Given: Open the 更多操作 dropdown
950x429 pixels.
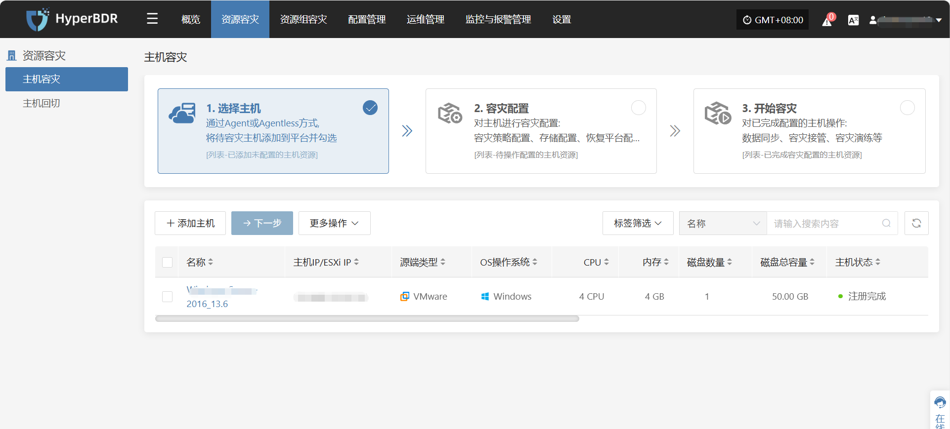Looking at the screenshot, I should click(x=335, y=223).
